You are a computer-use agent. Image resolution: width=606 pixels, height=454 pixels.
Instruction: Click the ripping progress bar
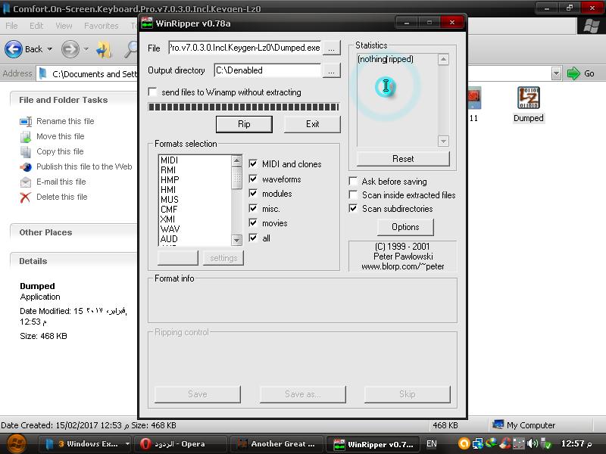243,107
